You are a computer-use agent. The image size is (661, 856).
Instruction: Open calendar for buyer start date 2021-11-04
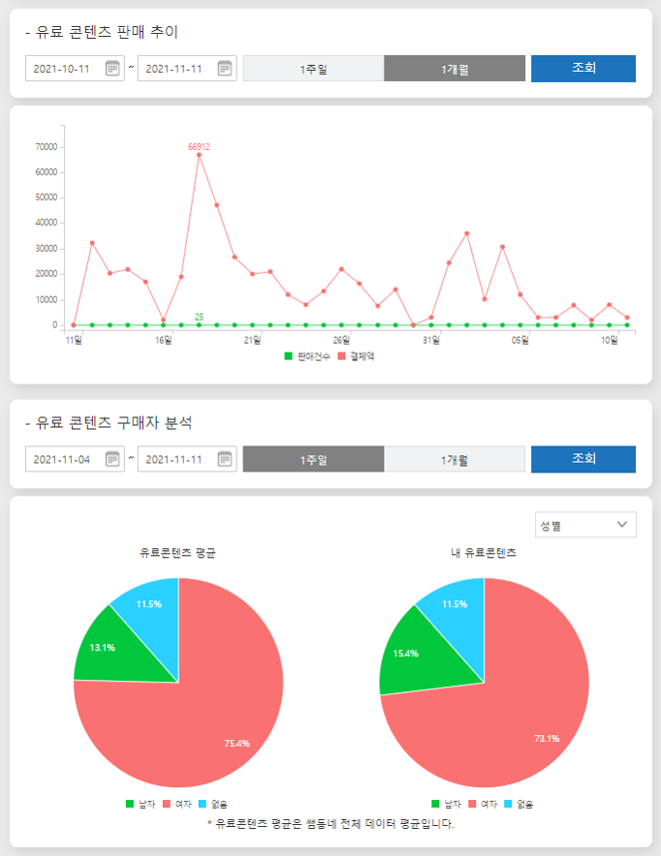click(x=112, y=459)
